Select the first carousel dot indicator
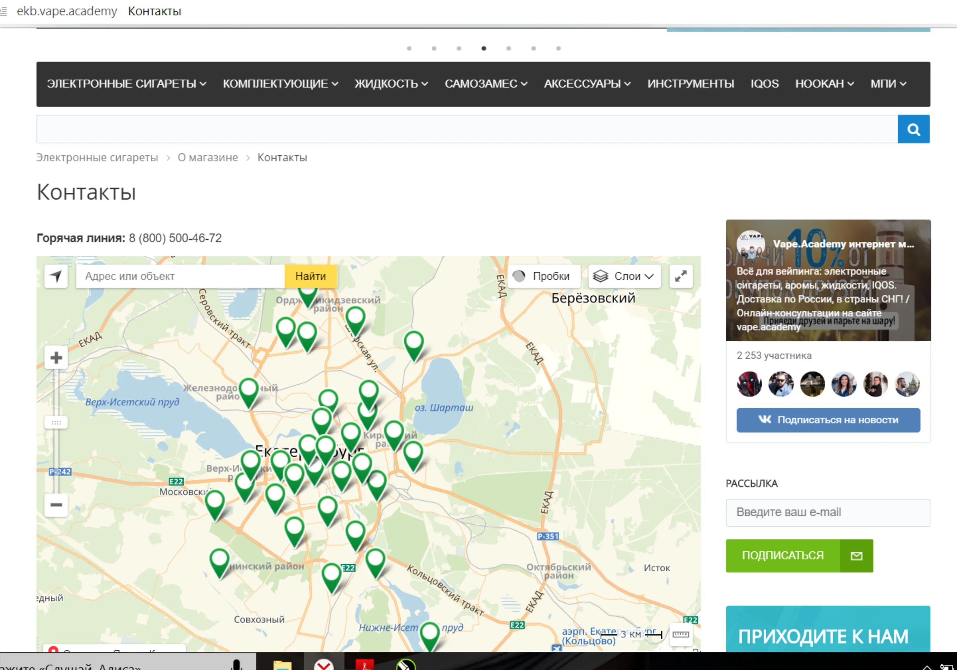The width and height of the screenshot is (957, 670). (409, 48)
